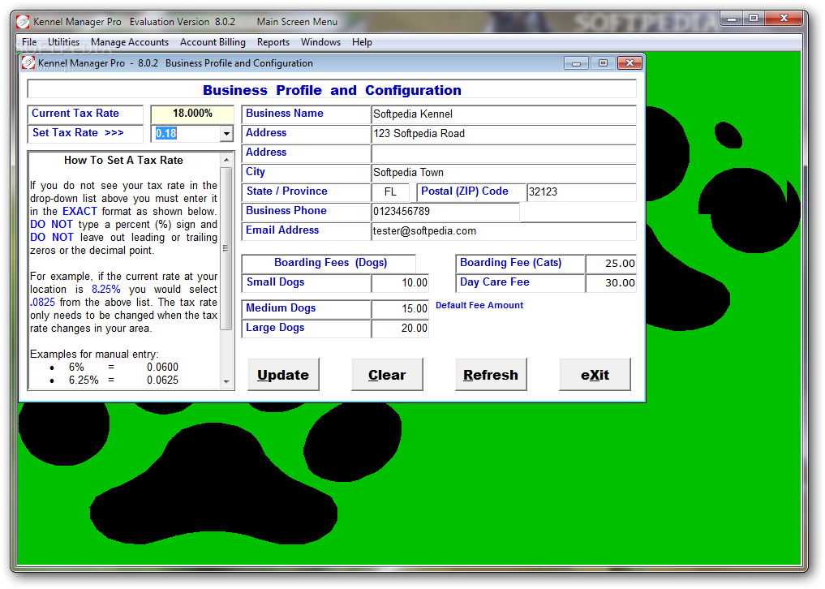Edit the State field FL
825x589 pixels.
point(390,192)
